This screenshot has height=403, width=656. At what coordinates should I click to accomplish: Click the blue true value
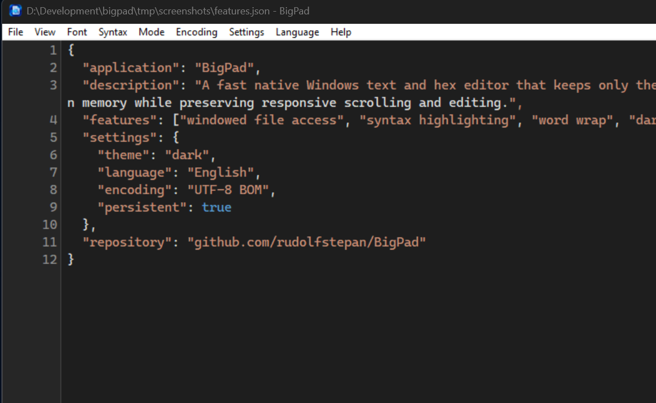point(217,208)
